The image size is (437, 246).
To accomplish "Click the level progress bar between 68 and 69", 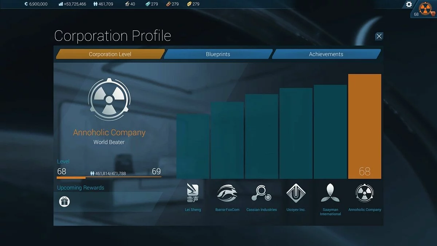I will pos(109,177).
